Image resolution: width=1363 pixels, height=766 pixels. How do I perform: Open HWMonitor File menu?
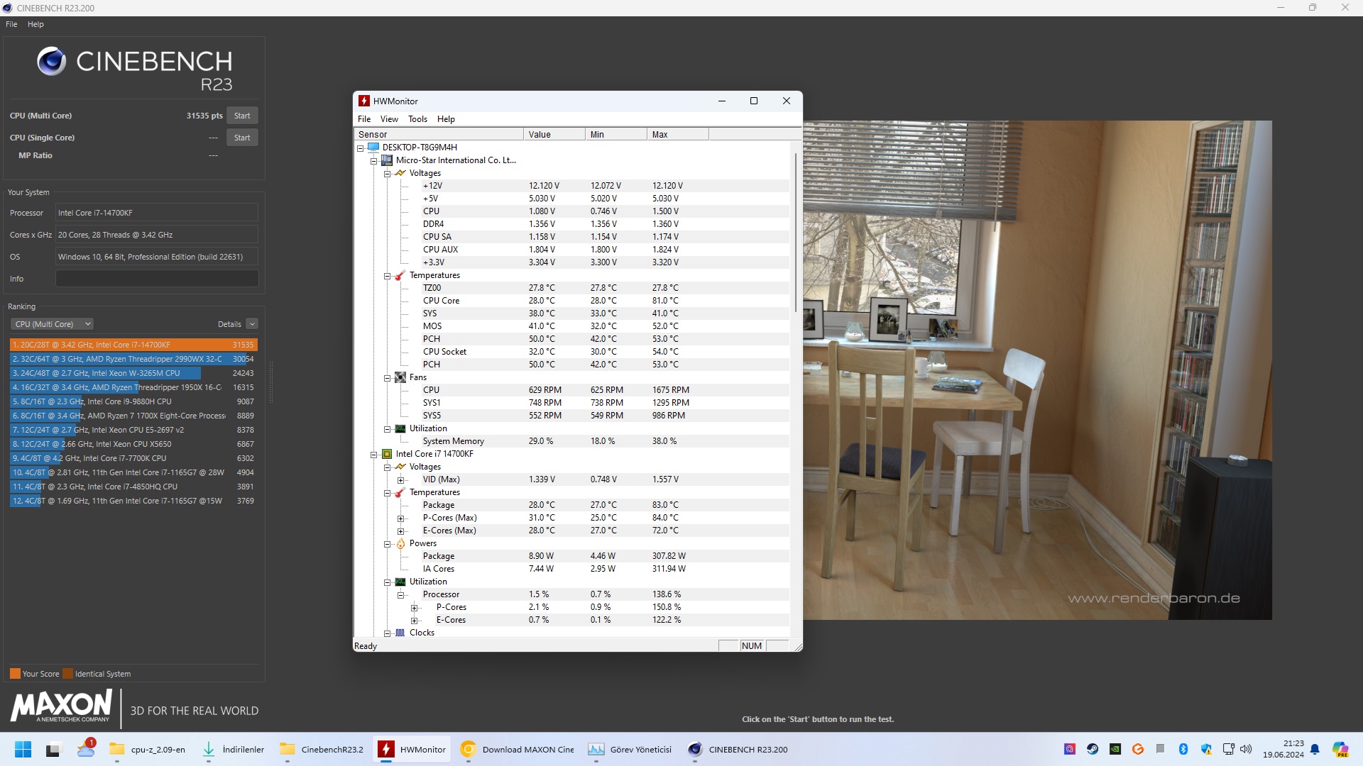[364, 119]
